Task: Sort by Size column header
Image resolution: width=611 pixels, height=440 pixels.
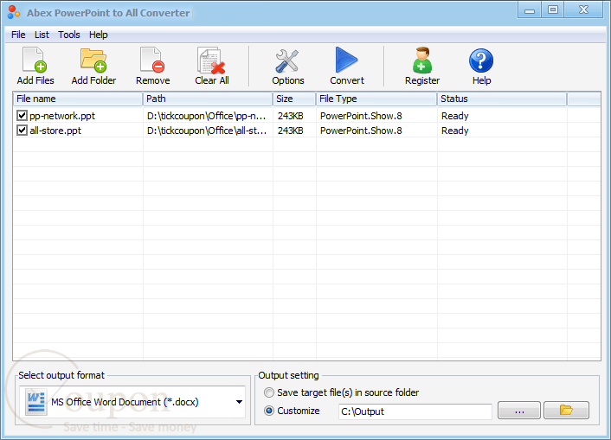Action: pyautogui.click(x=294, y=99)
